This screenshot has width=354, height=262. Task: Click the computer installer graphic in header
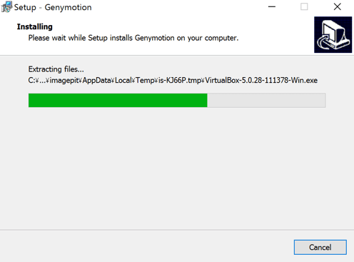click(333, 35)
